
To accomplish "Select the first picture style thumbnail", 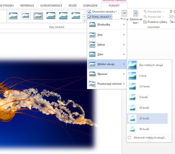I will [13, 16].
